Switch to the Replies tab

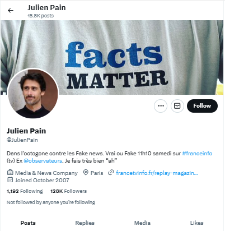pyautogui.click(x=85, y=223)
